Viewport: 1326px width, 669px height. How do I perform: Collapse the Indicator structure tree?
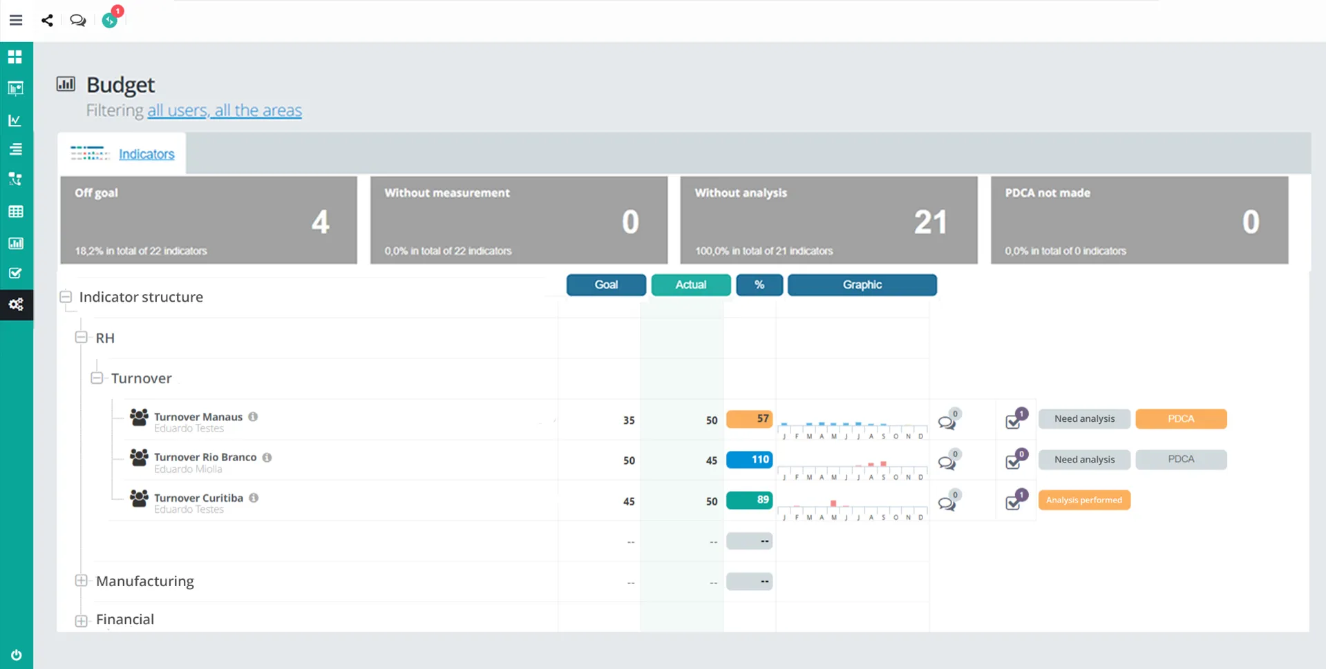pos(66,297)
